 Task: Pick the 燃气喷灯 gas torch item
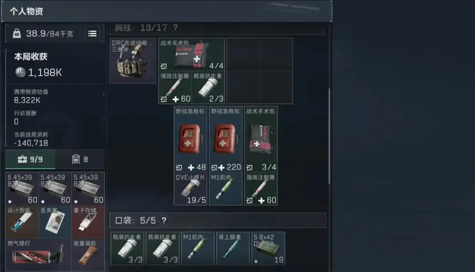[38, 255]
